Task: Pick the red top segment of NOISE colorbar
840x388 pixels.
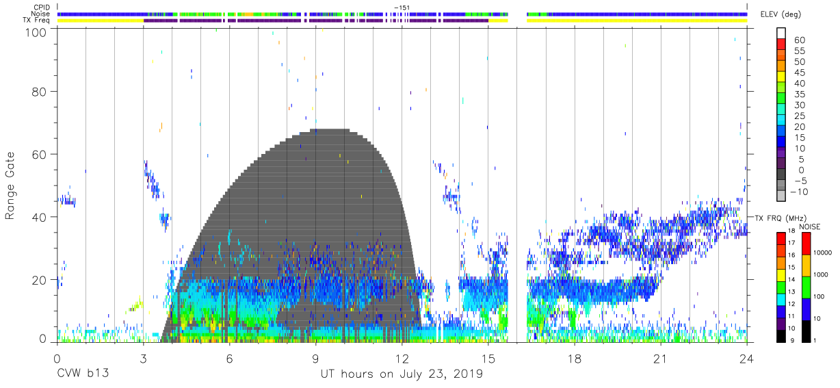Action: coord(805,244)
